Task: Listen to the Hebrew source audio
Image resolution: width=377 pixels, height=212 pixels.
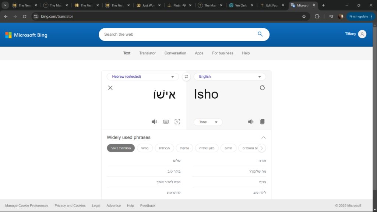Action: (x=154, y=122)
